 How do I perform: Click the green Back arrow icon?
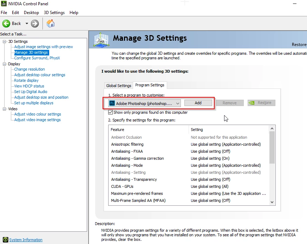6,24
